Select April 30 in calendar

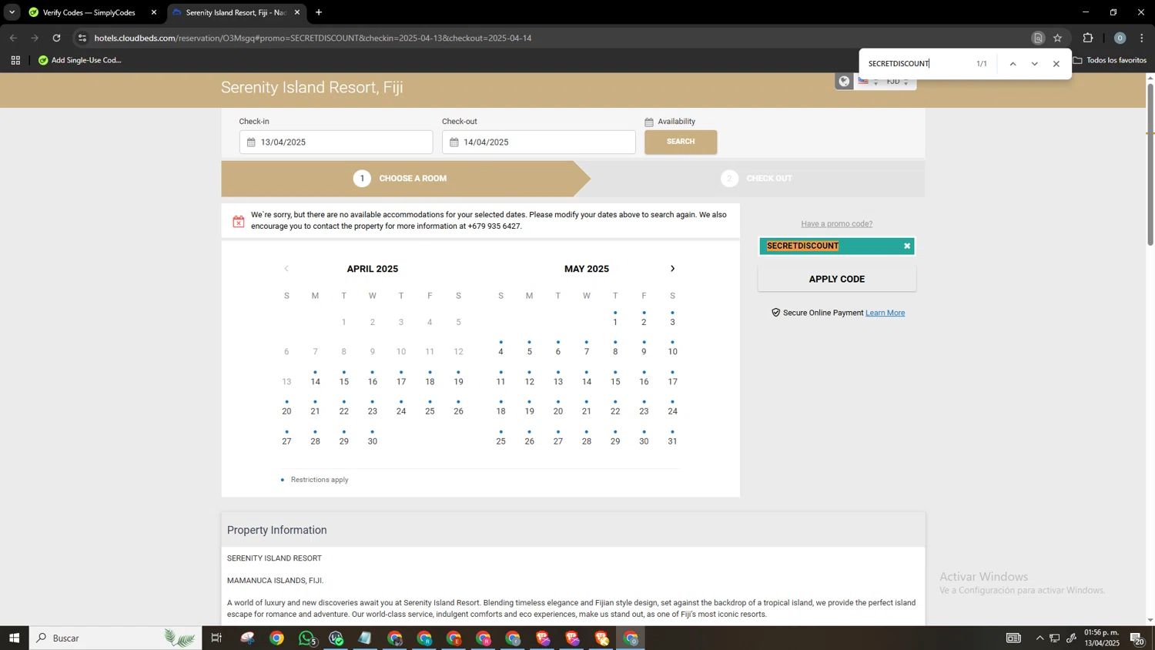[373, 441]
